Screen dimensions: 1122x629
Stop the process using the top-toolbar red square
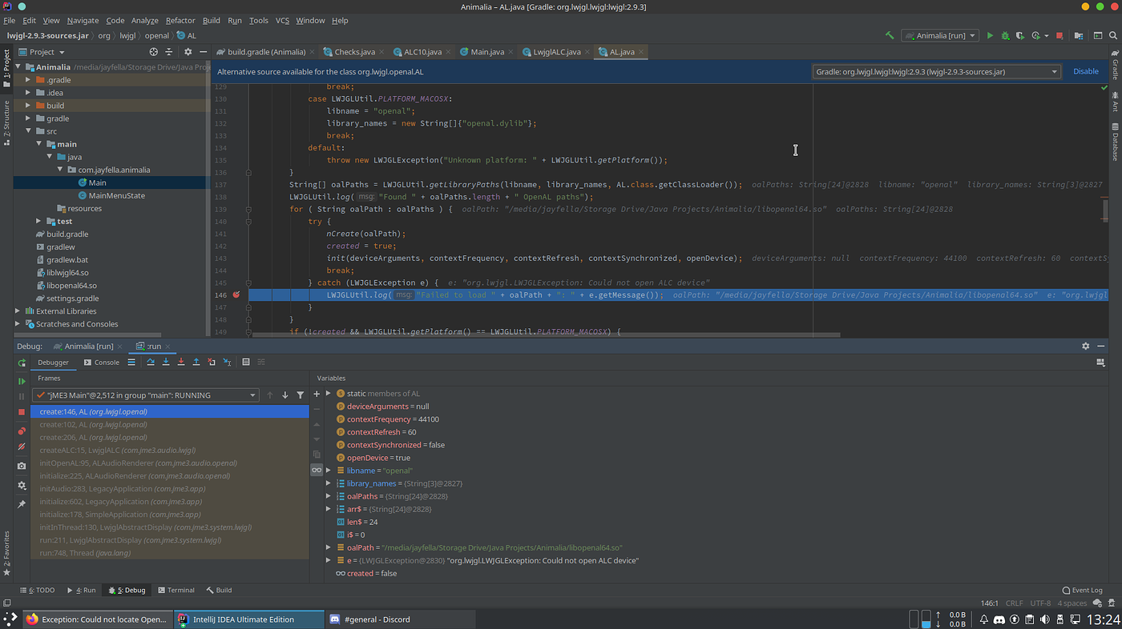(x=1059, y=35)
